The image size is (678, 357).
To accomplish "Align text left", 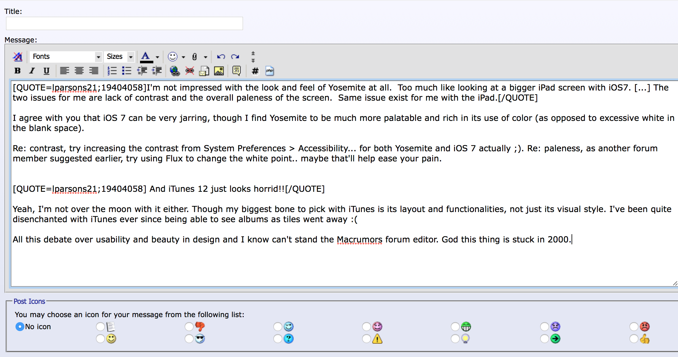I will tap(65, 71).
